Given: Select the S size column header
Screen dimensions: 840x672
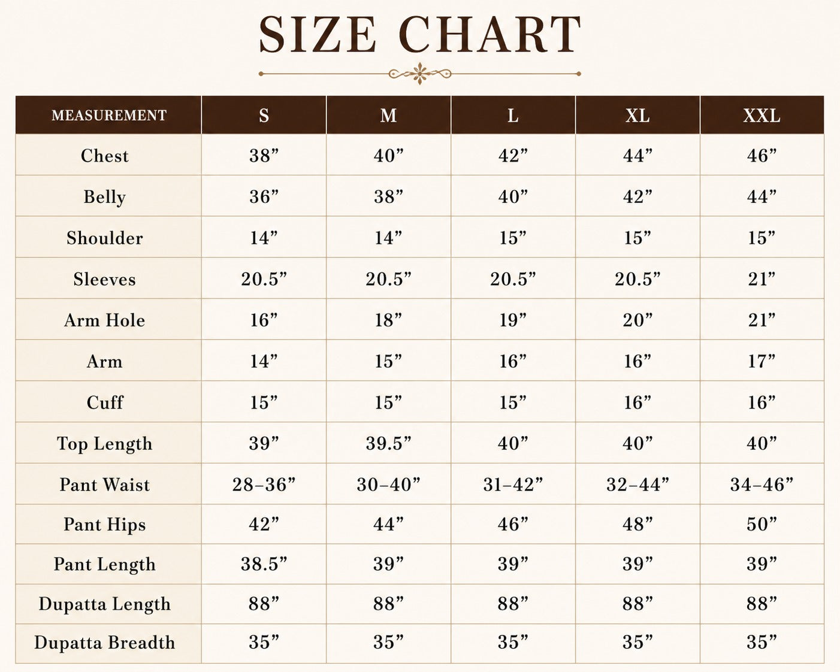Looking at the screenshot, I should pyautogui.click(x=264, y=115).
